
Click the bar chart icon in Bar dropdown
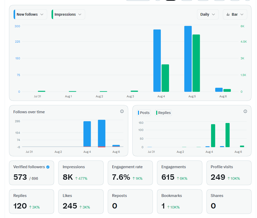tap(228, 14)
